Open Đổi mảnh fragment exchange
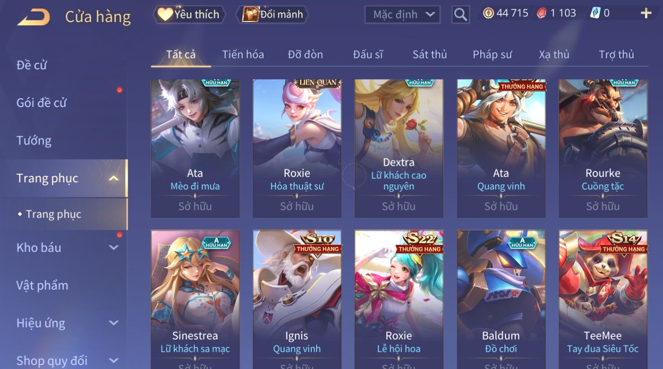663x369 pixels. 273,15
